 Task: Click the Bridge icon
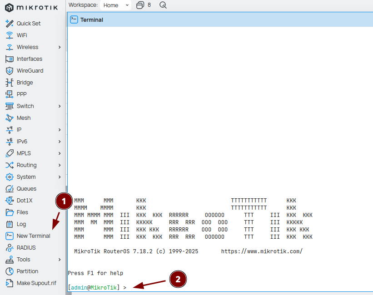(9, 83)
